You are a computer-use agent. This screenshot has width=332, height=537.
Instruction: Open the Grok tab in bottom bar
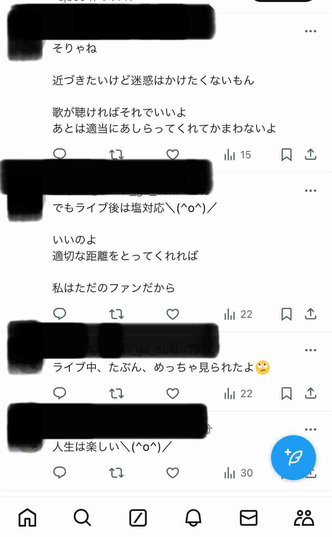(138, 518)
